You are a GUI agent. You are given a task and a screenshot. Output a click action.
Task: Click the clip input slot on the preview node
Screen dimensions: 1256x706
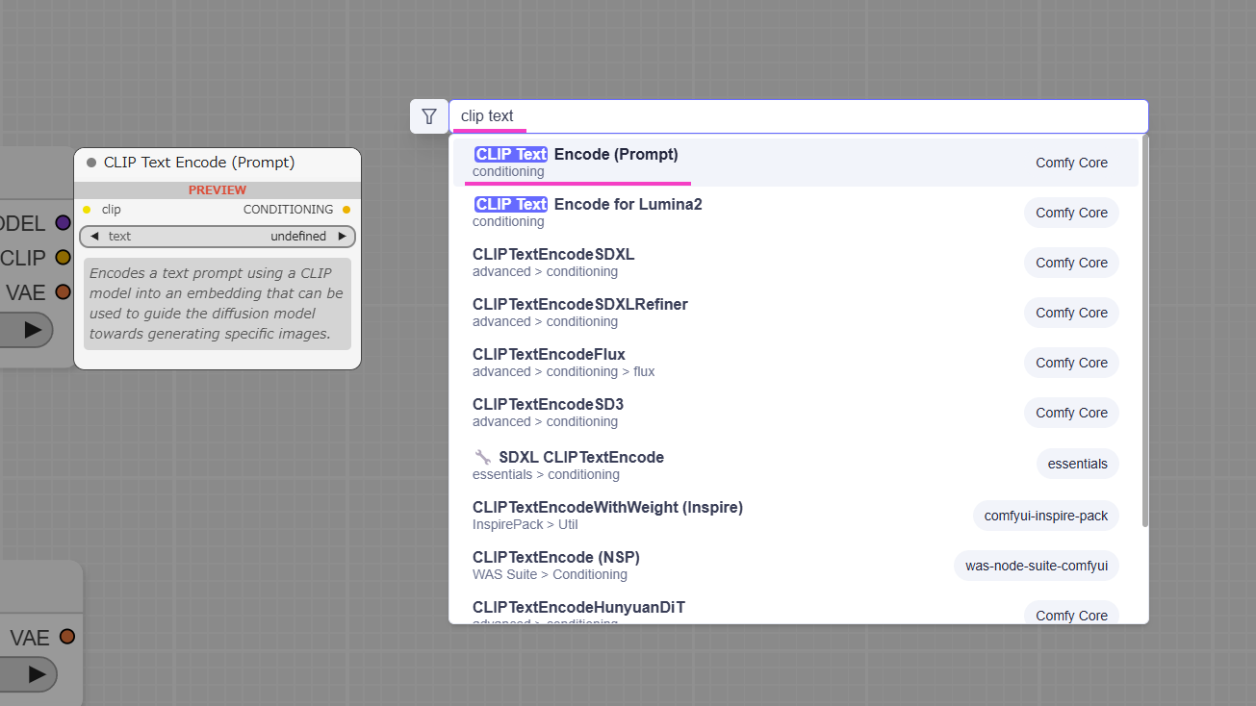tap(87, 210)
